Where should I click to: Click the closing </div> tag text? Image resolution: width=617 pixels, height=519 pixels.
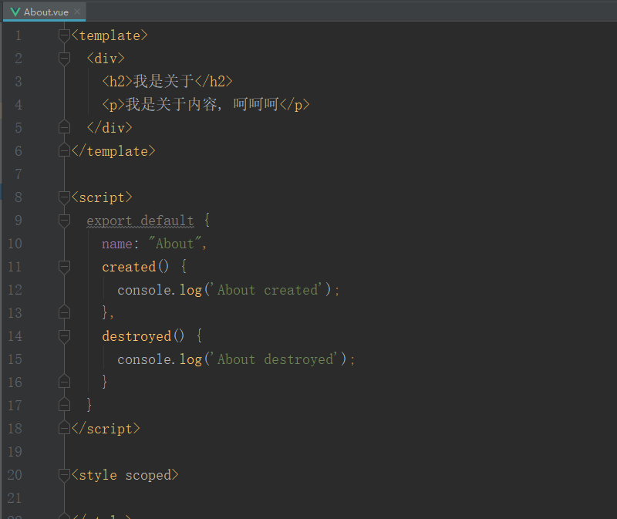(x=110, y=128)
